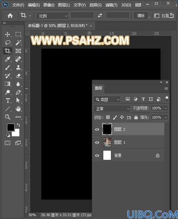Open the 编辑(E) menu
The width and height of the screenshot is (178, 219).
pyautogui.click(x=34, y=5)
